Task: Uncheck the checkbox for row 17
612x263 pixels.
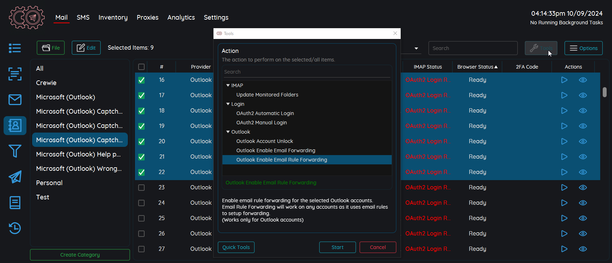Action: 141,95
